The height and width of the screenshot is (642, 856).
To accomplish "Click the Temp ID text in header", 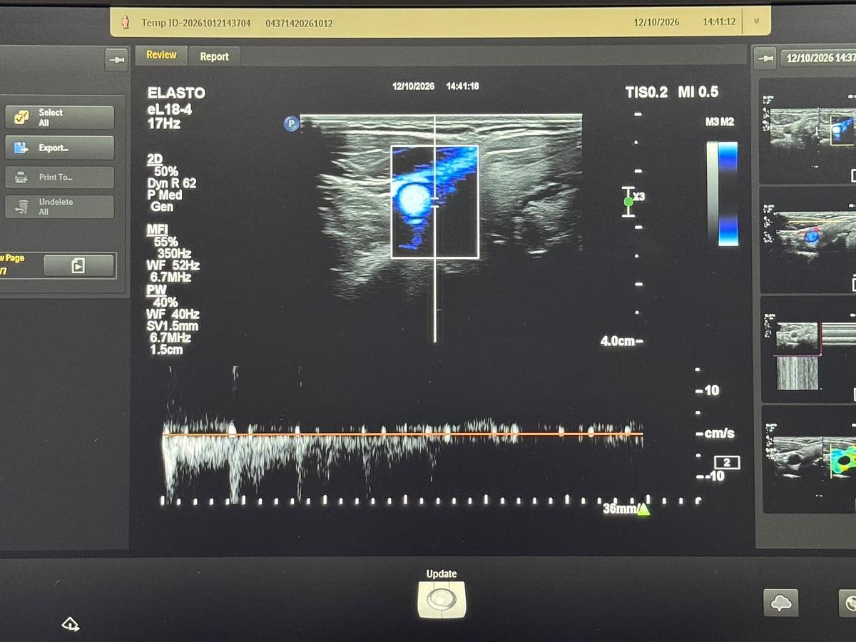I will click(x=195, y=23).
